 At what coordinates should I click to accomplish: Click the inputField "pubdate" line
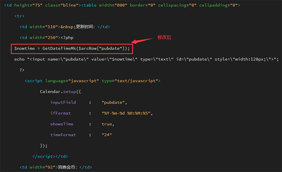pyautogui.click(x=89, y=102)
